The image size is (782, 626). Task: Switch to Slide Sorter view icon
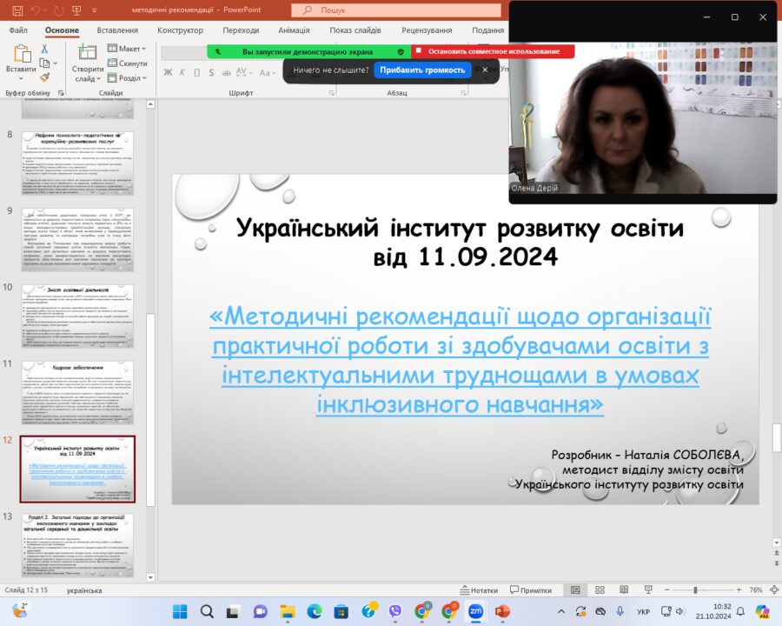click(x=600, y=590)
